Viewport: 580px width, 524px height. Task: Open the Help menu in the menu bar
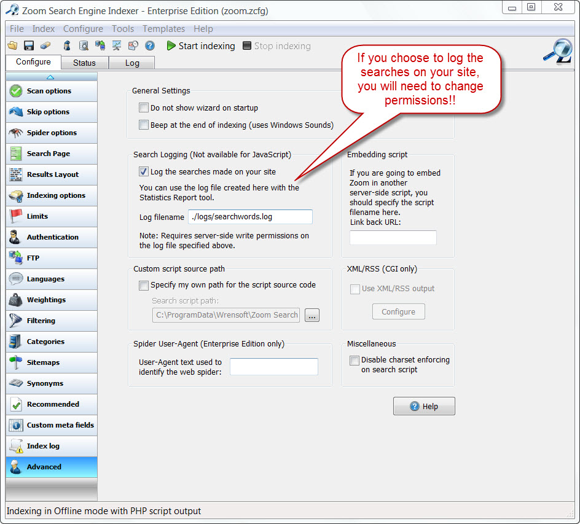tap(203, 29)
